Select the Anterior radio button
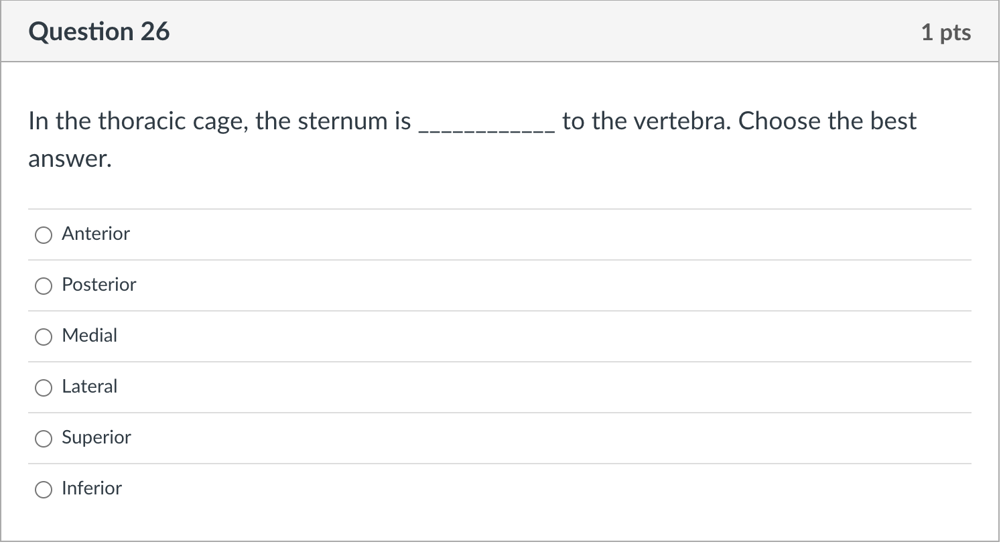The width and height of the screenshot is (1001, 544). [44, 235]
